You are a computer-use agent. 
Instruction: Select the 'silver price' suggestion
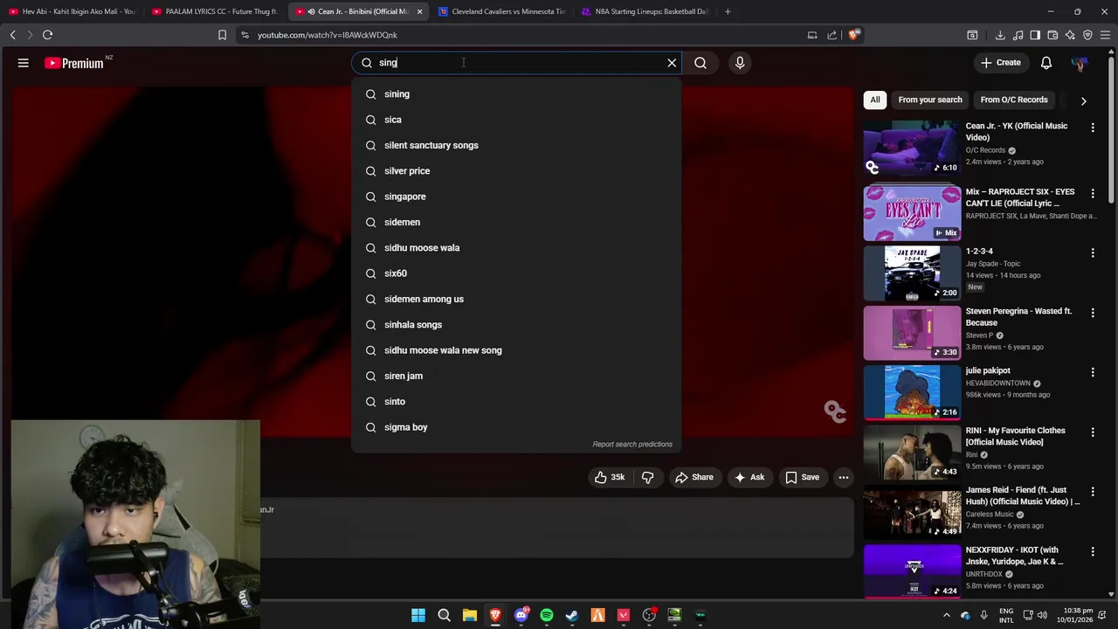516,171
